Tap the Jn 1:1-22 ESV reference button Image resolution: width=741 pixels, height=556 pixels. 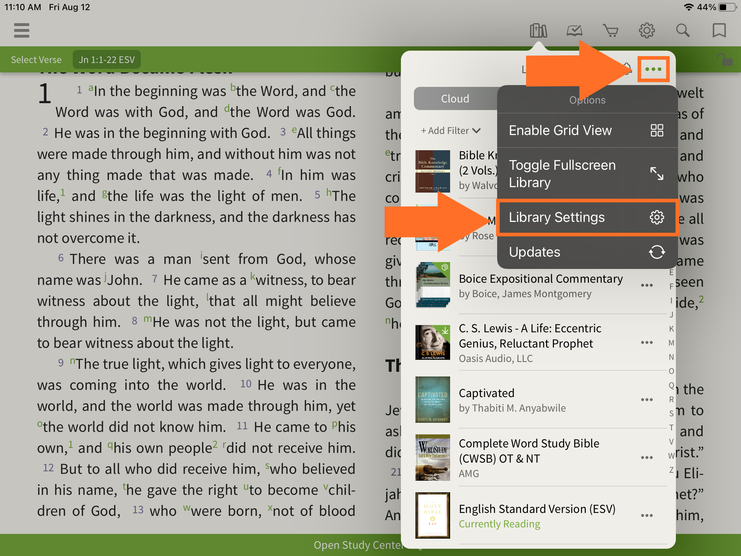[107, 60]
